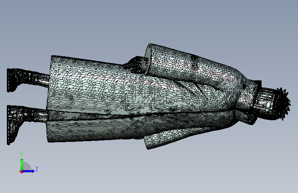Click the green Y axis arrow of the triad
The width and height of the screenshot is (298, 193).
click(x=22, y=164)
